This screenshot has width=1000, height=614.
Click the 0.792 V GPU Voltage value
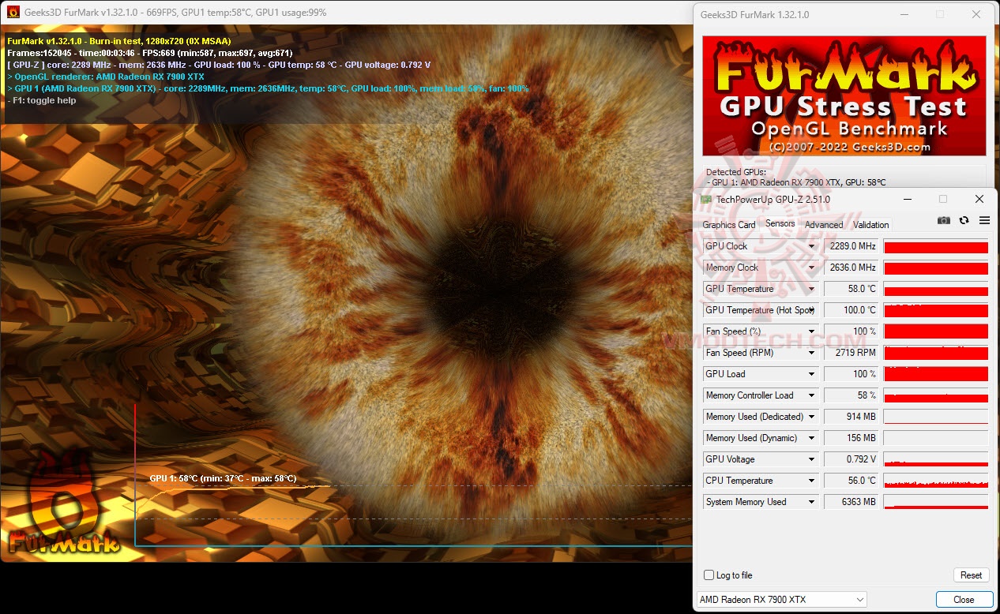pyautogui.click(x=852, y=459)
